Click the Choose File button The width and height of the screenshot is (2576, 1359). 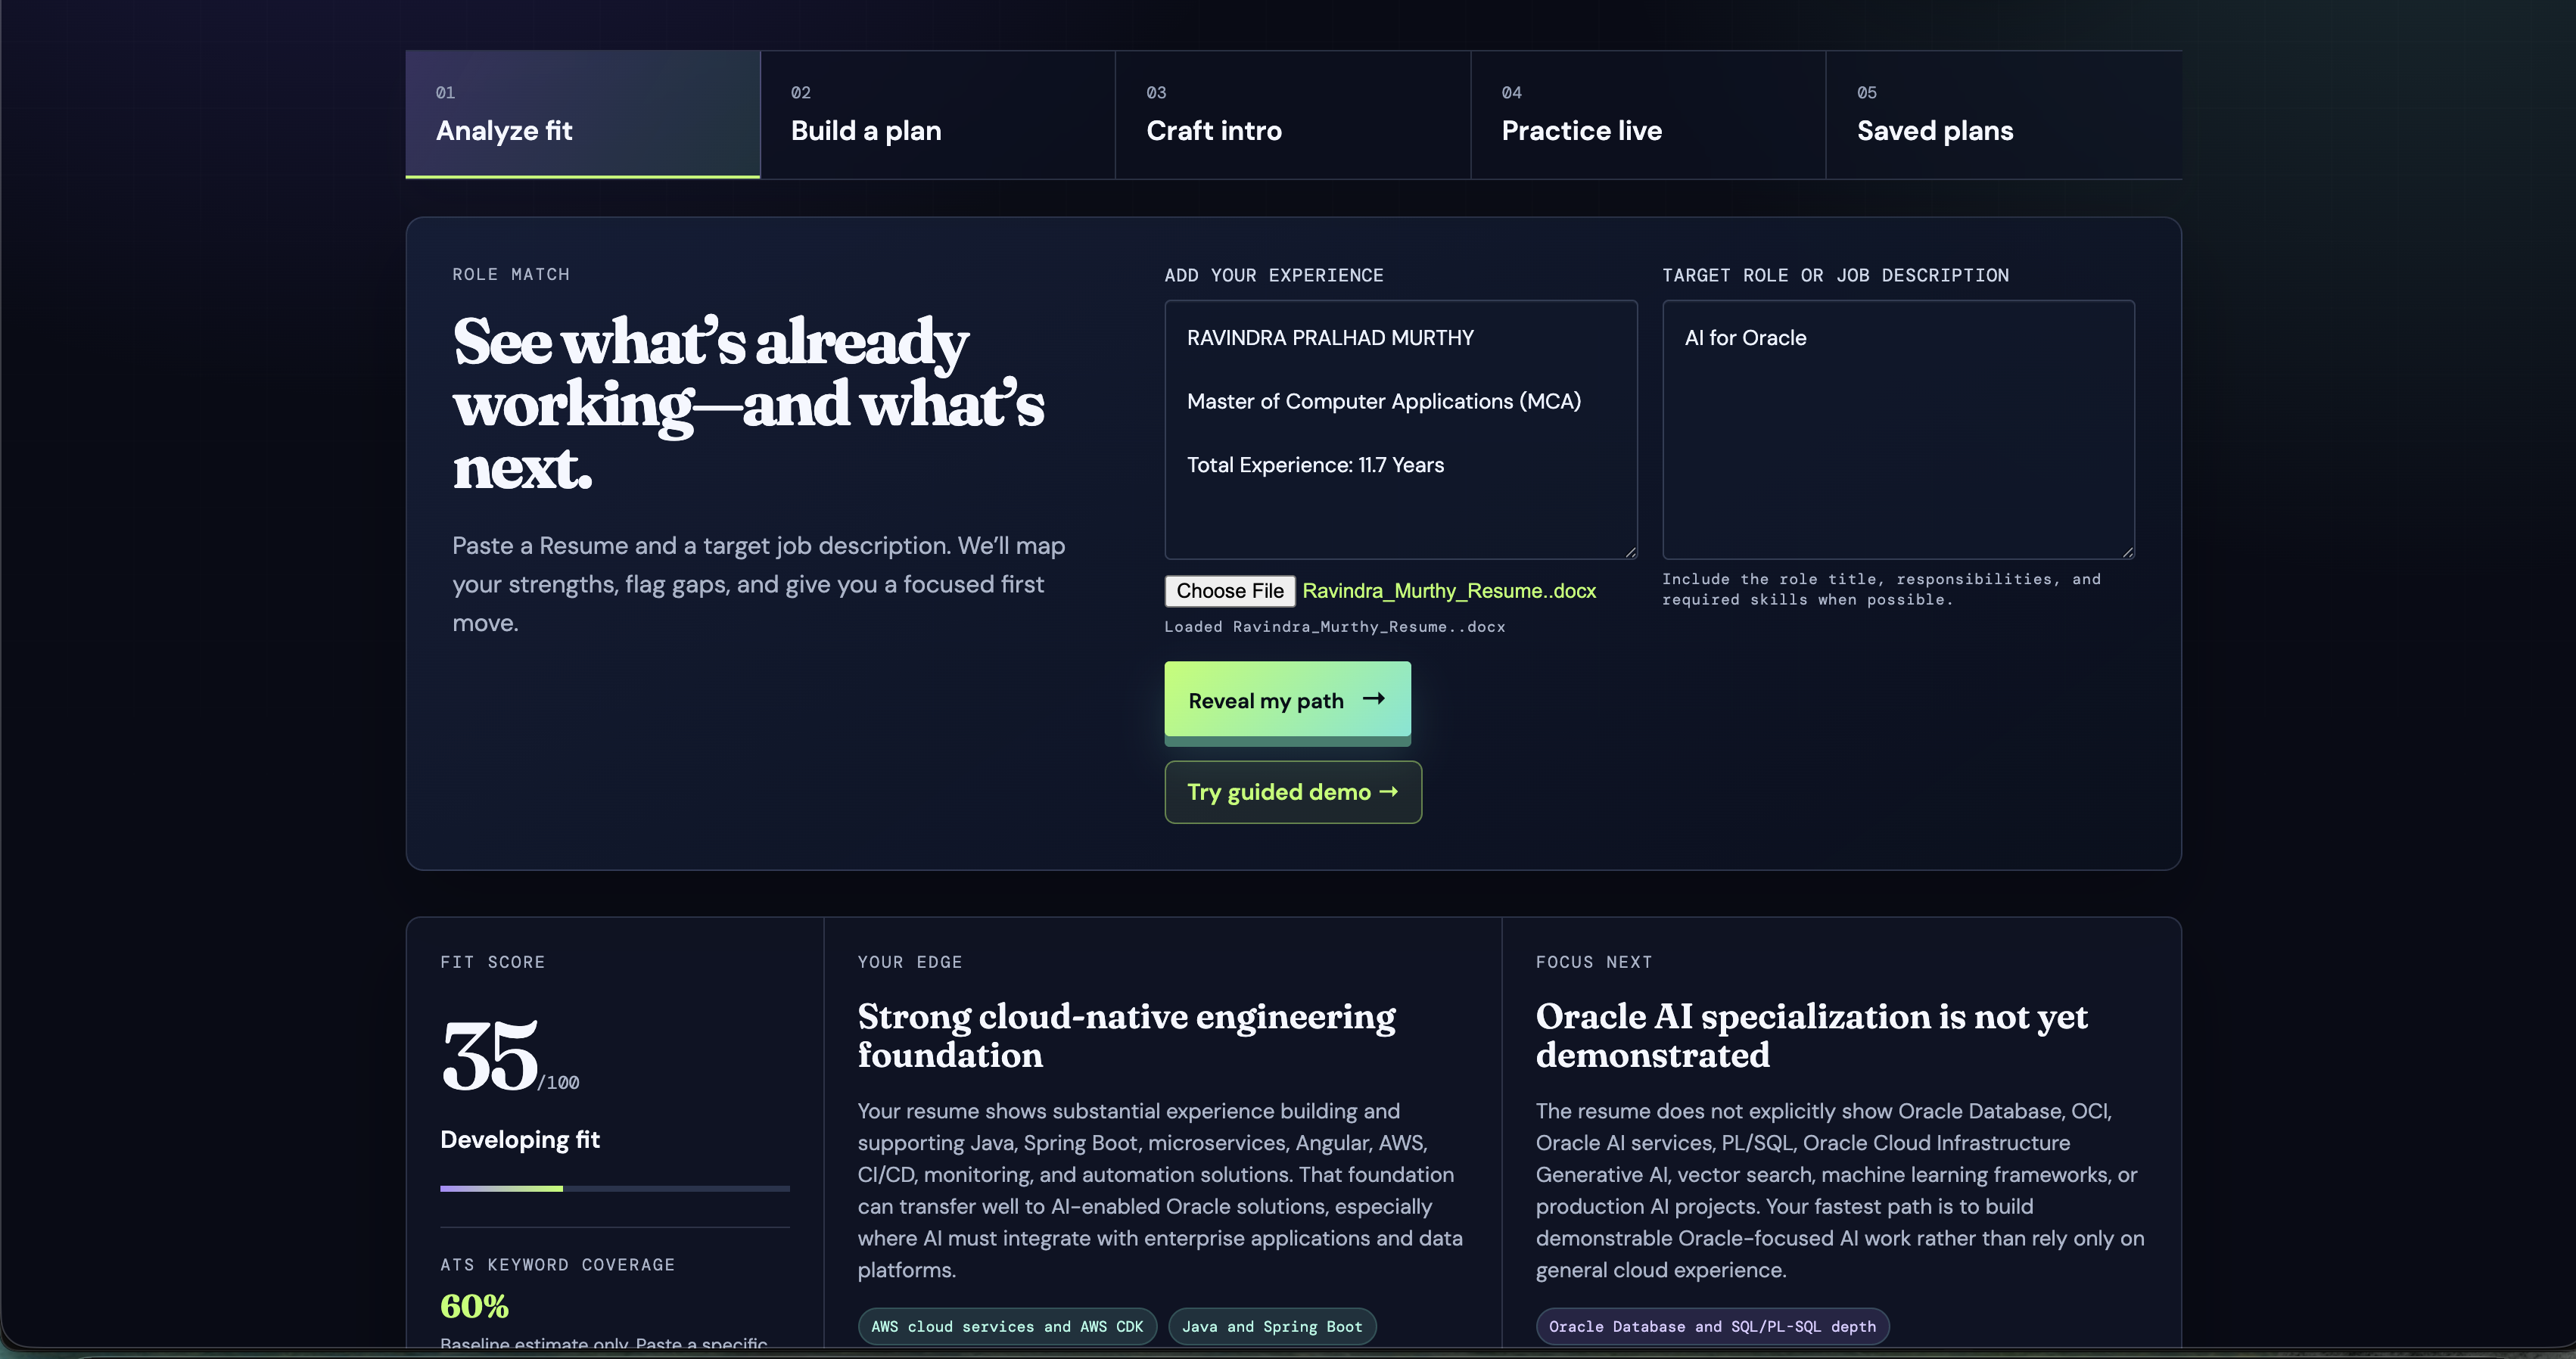pos(1230,591)
